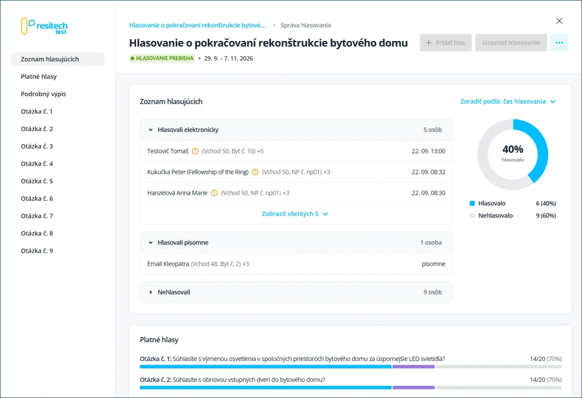
Task: Click the Resitech test logo
Action: tap(44, 26)
